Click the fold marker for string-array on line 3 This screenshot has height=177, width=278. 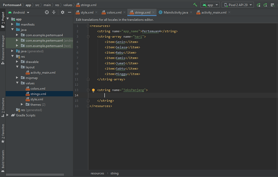coord(88,37)
